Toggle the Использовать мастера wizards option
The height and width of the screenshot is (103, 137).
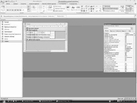pyautogui.click(x=110, y=9)
